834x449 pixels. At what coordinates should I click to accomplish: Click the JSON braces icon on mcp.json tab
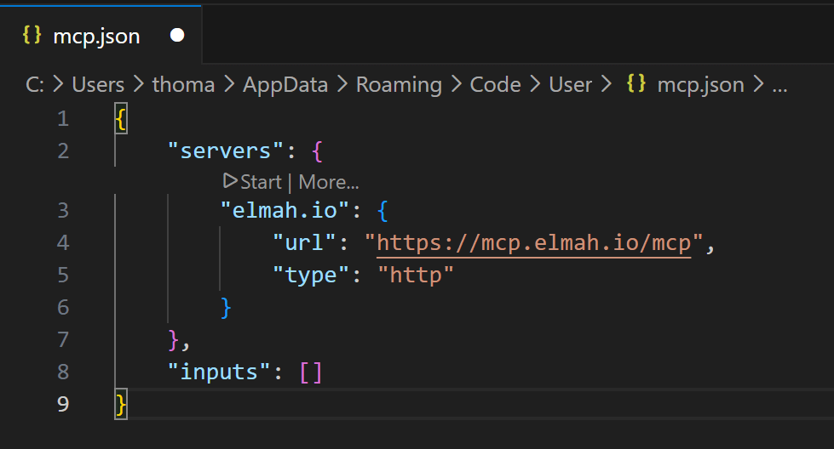click(x=32, y=35)
